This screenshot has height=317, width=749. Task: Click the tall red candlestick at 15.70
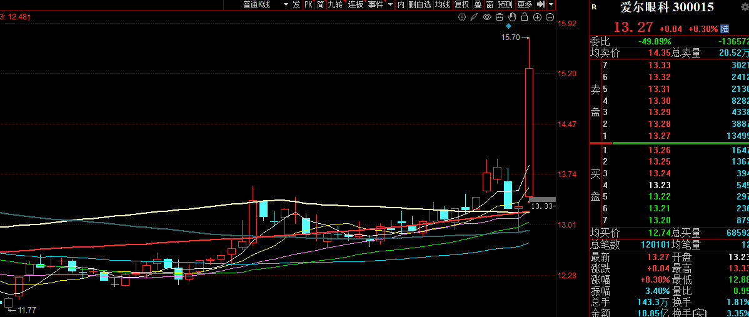pyautogui.click(x=529, y=132)
